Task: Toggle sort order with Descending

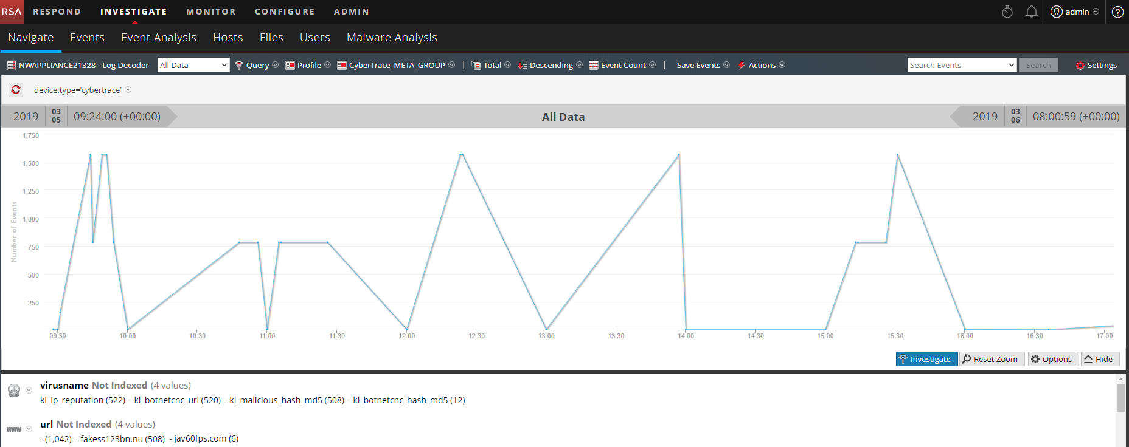Action: [550, 65]
